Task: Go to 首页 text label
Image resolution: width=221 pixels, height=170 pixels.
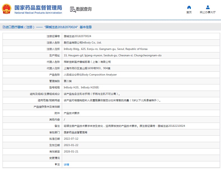Action: 189,12
